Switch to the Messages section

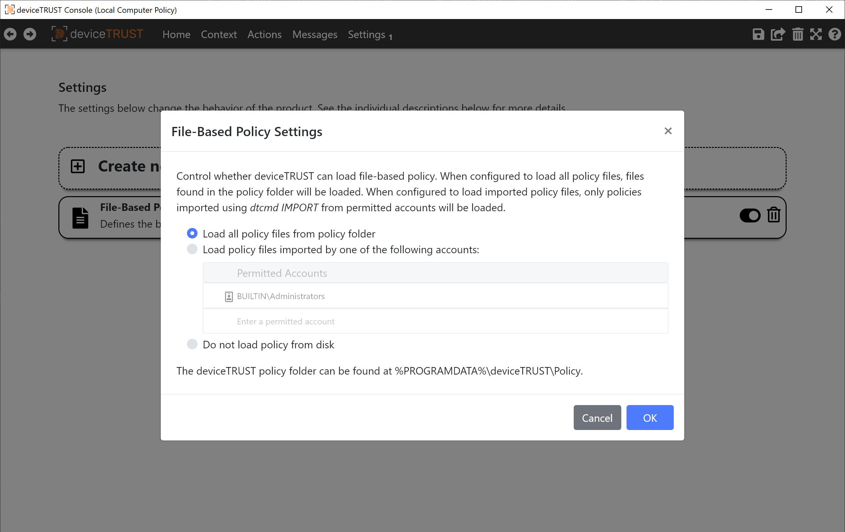click(315, 34)
